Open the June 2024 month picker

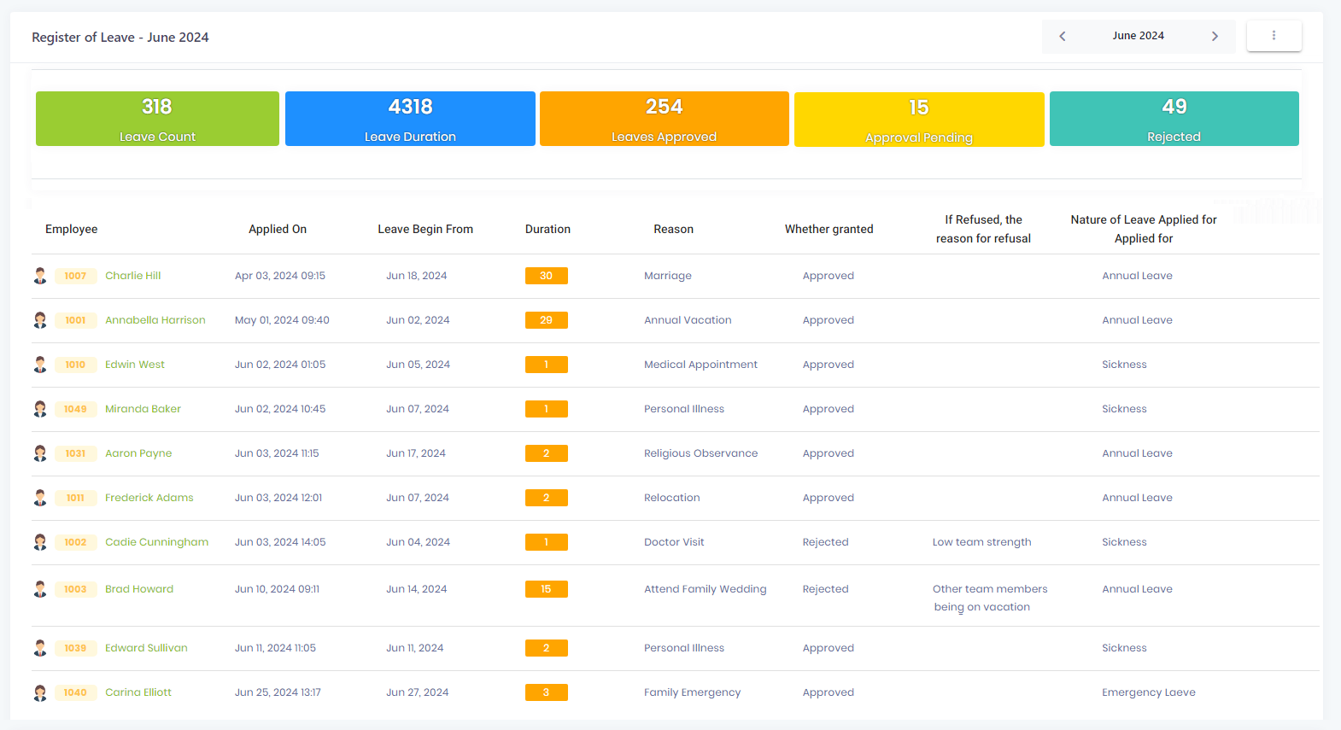coord(1138,36)
